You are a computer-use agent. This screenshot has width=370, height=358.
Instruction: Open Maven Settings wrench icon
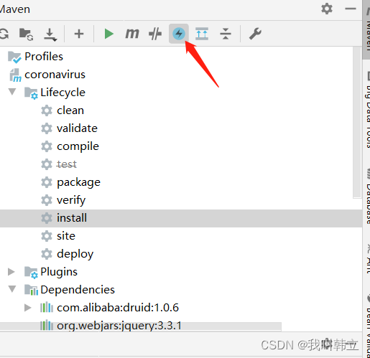[255, 34]
